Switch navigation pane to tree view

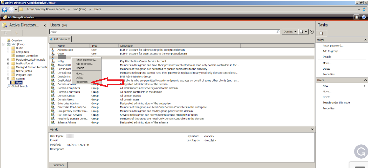pyautogui.click(x=16, y=33)
